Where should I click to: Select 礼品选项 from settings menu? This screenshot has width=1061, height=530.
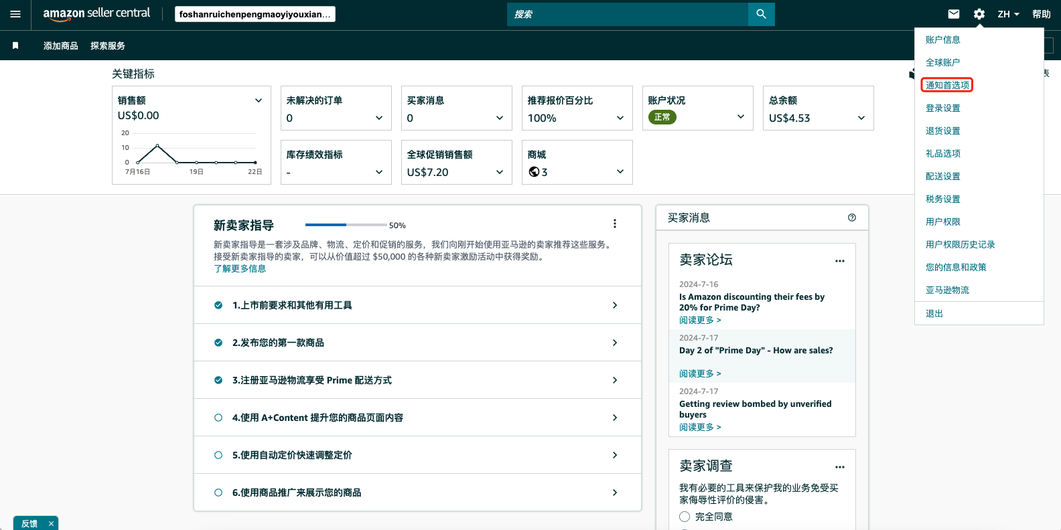[x=943, y=153]
